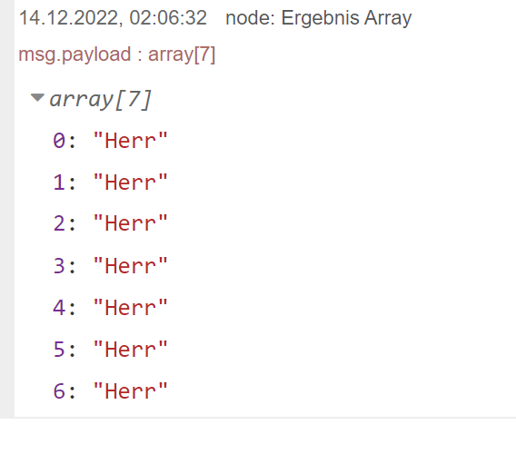Viewport: 516px width, 474px height.
Task: Select array index 0 key
Action: point(59,141)
